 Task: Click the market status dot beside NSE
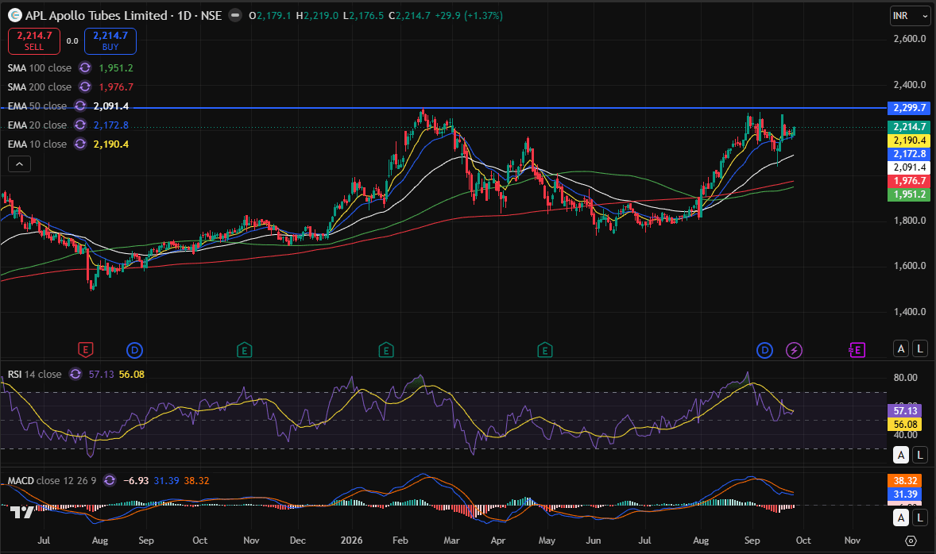(x=235, y=16)
